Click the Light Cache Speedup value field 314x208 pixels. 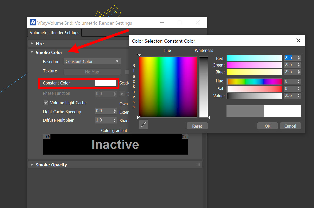[104, 111]
